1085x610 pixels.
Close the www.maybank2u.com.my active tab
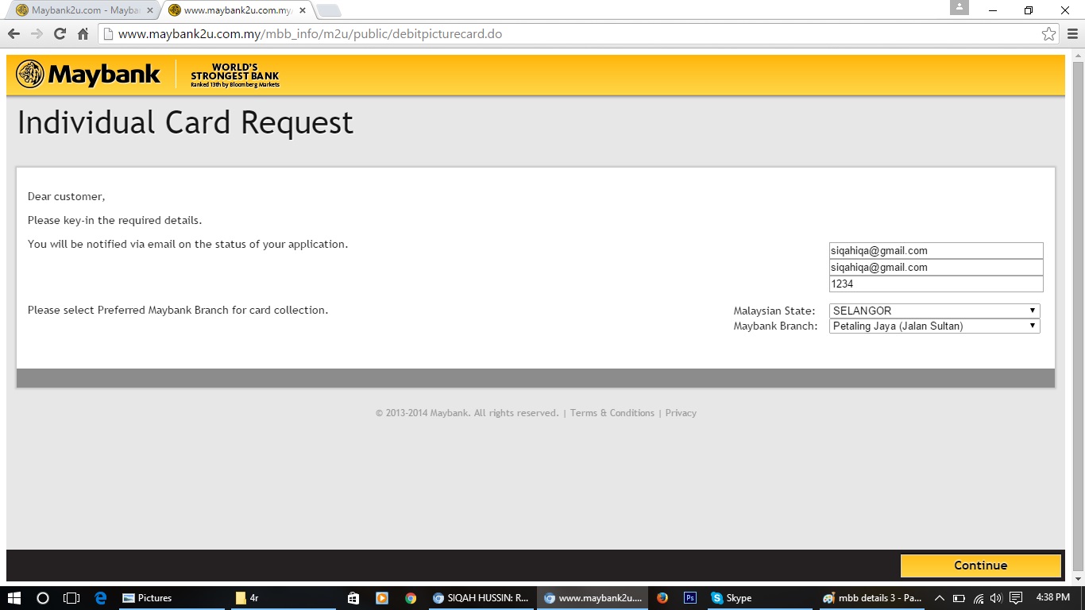click(x=303, y=10)
